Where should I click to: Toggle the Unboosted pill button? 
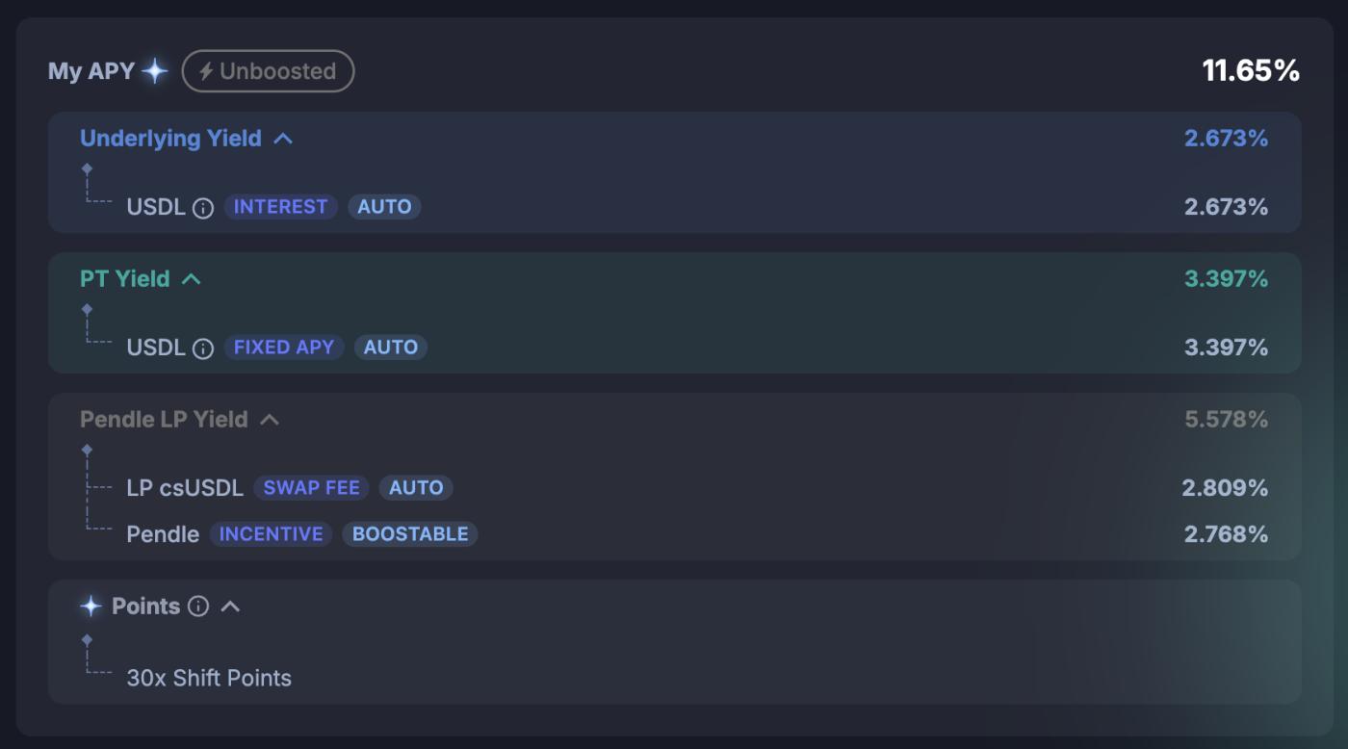(268, 71)
